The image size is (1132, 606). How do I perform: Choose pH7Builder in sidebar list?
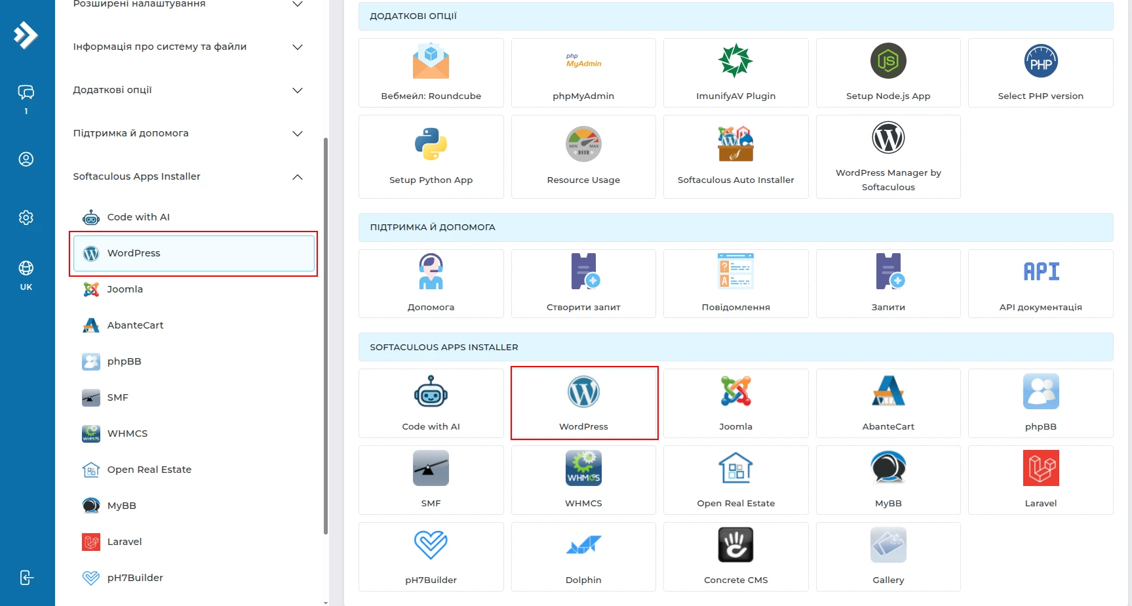[194, 578]
